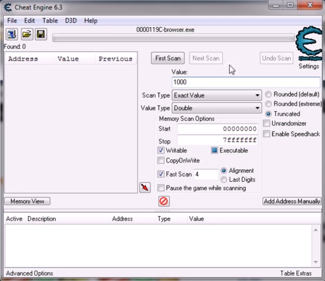Click the floppy disk save icon
325x281 pixels.
(41, 35)
